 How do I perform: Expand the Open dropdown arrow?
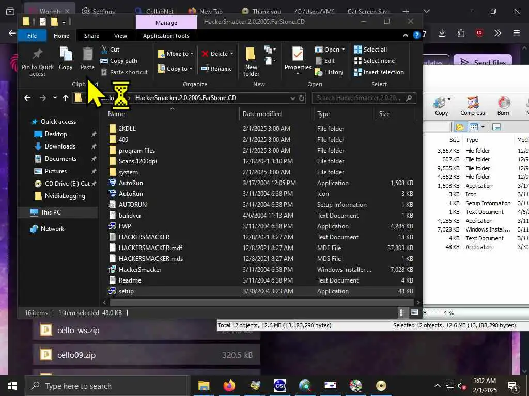pyautogui.click(x=343, y=49)
